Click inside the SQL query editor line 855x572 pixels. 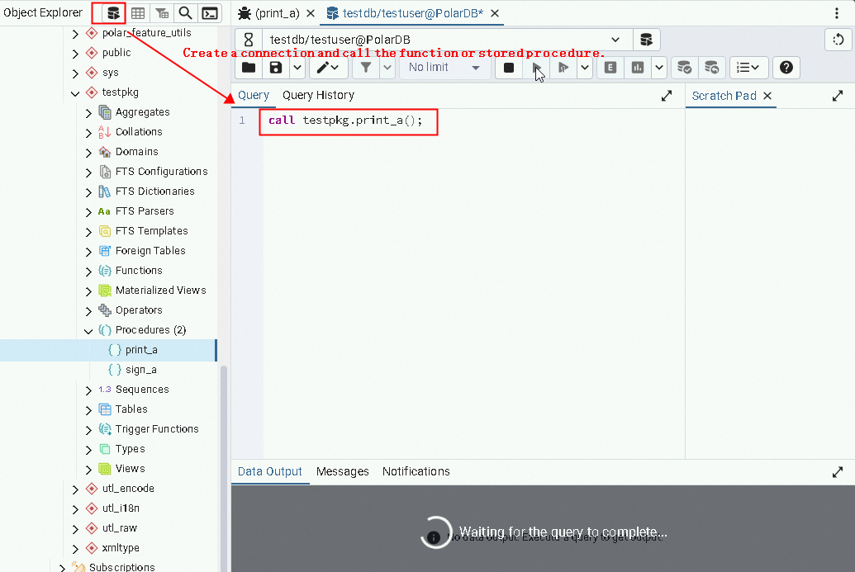click(x=345, y=121)
